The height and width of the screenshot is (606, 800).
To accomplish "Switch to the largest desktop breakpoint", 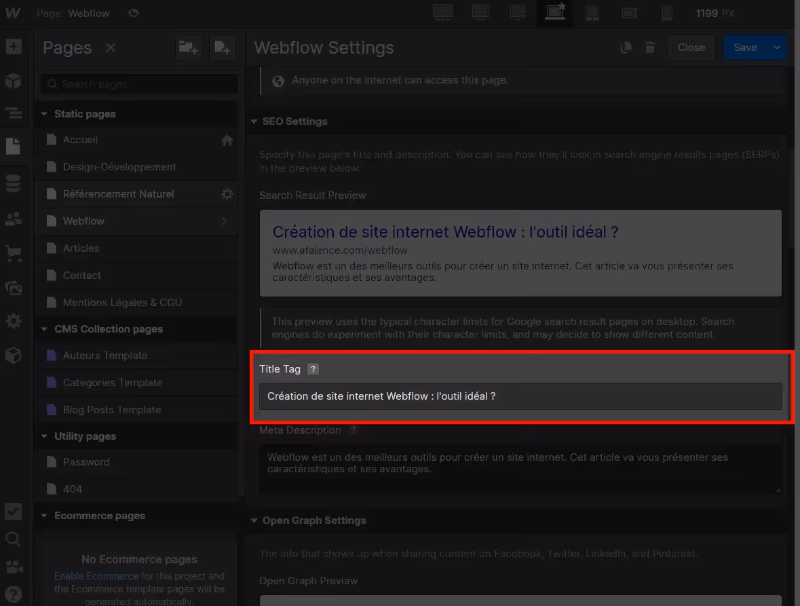I will pyautogui.click(x=443, y=13).
